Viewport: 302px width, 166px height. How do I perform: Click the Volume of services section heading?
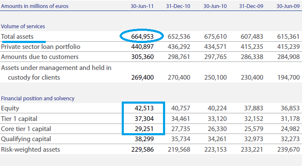23,26
